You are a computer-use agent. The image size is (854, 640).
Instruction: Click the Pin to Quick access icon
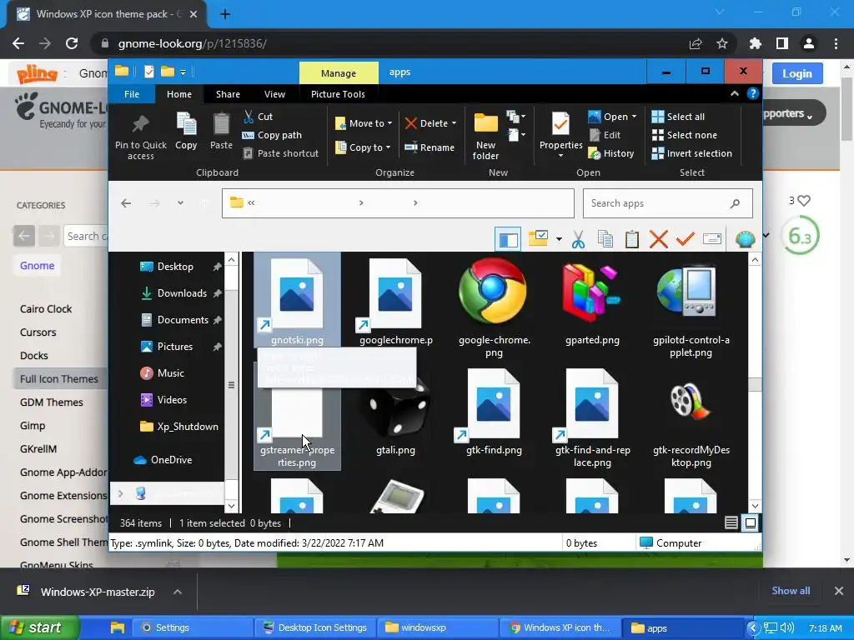click(140, 124)
